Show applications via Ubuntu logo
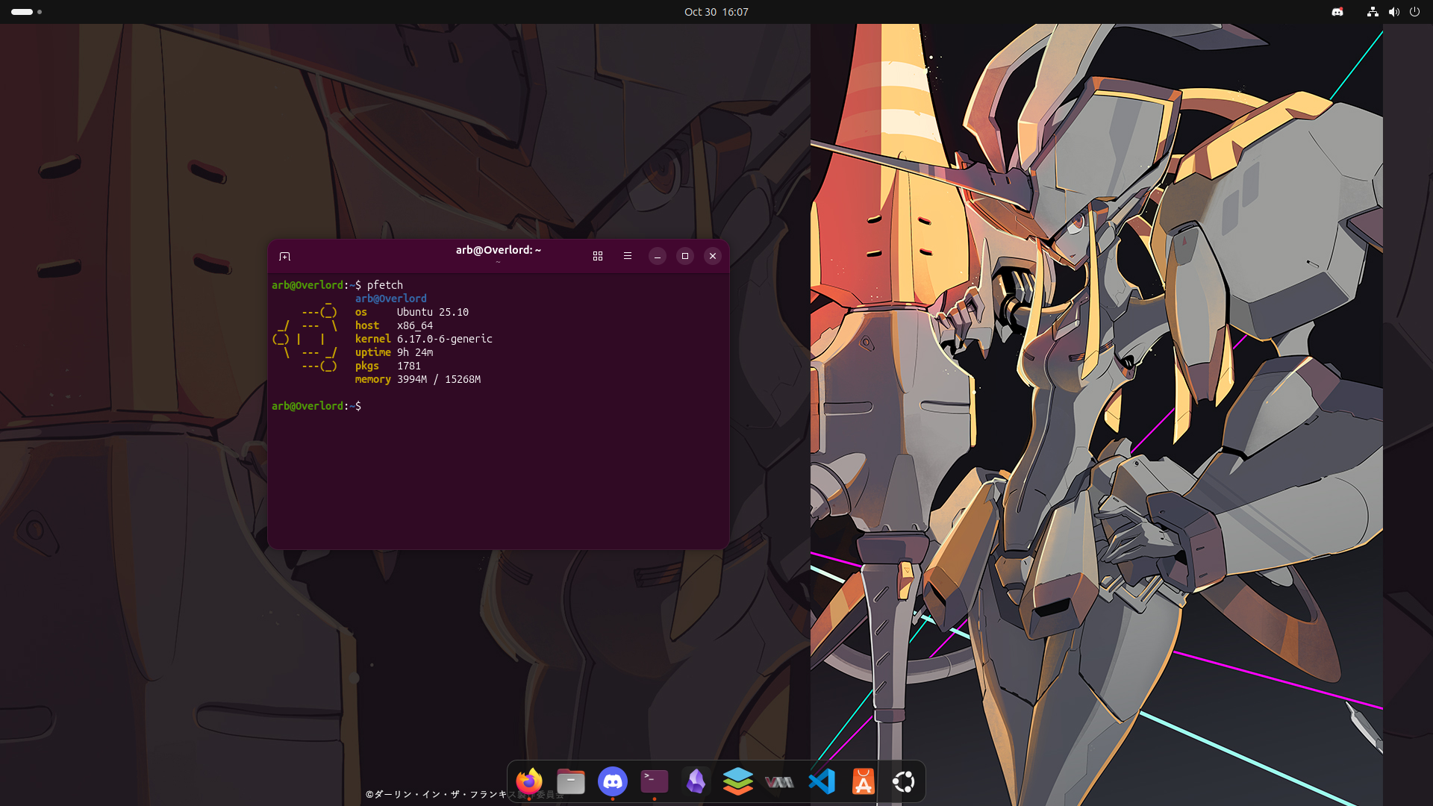Viewport: 1433px width, 806px height. point(904,781)
